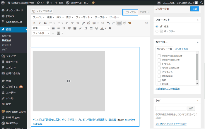Click the tag 追加 button
205x129 pixels.
pyautogui.click(x=191, y=108)
